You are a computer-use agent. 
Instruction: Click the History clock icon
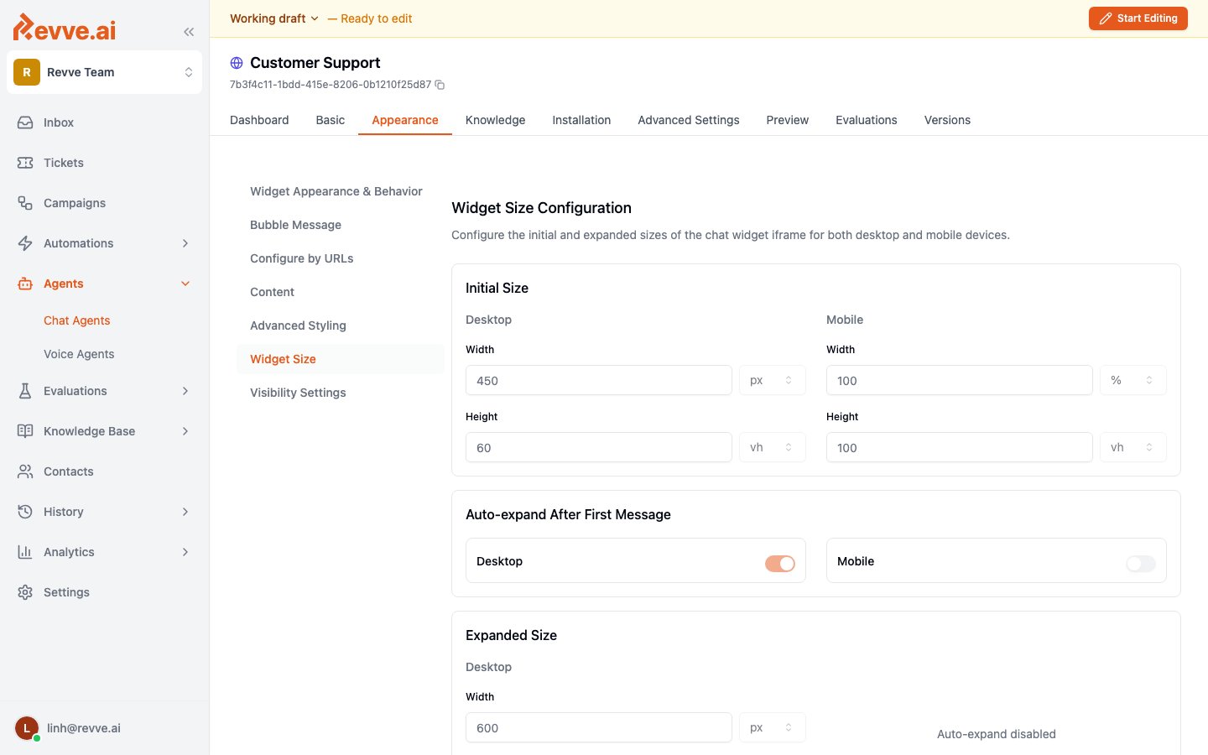[x=25, y=512]
